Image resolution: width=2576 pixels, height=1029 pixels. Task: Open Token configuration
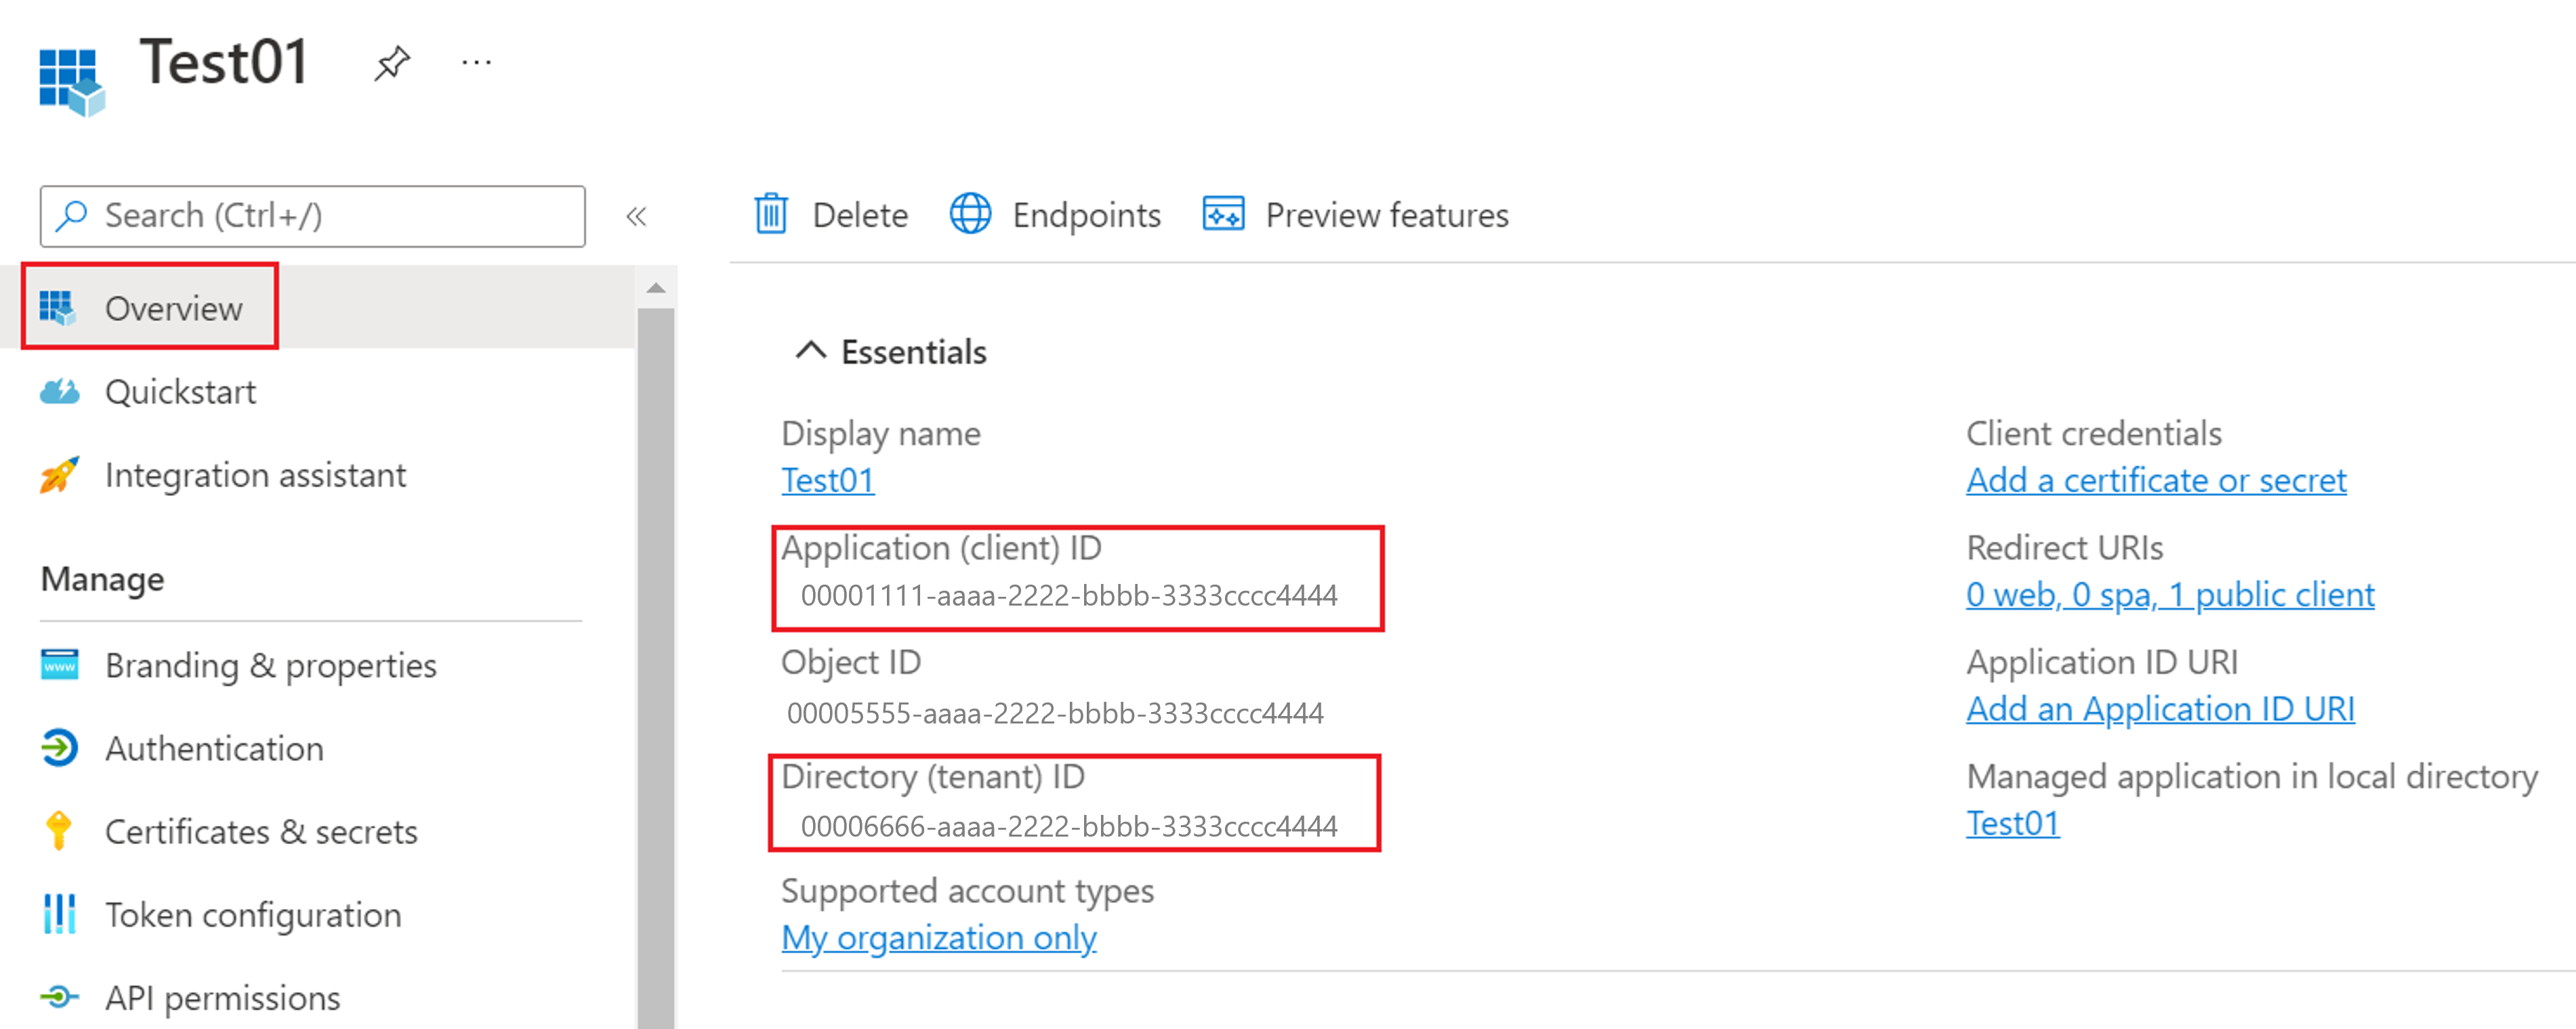[253, 915]
